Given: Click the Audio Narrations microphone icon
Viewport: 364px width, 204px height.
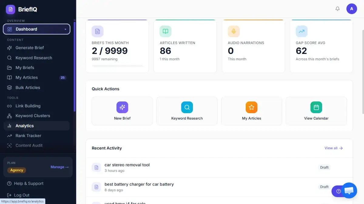Looking at the screenshot, I should point(234,31).
